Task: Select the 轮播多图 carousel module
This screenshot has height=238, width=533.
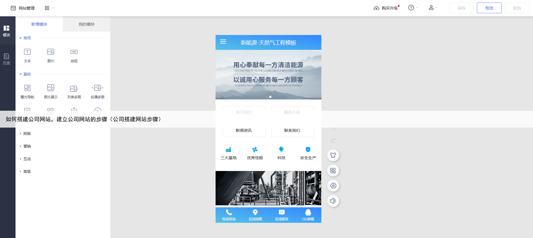Action: point(97,88)
